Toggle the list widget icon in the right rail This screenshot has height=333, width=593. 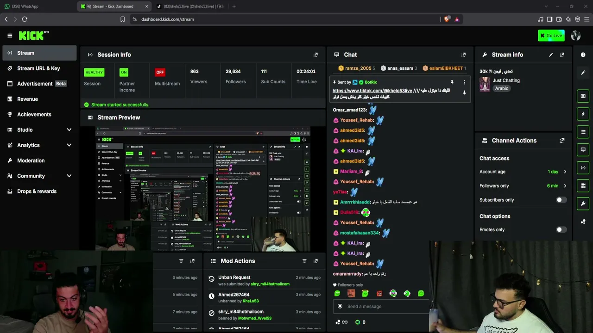click(x=583, y=132)
